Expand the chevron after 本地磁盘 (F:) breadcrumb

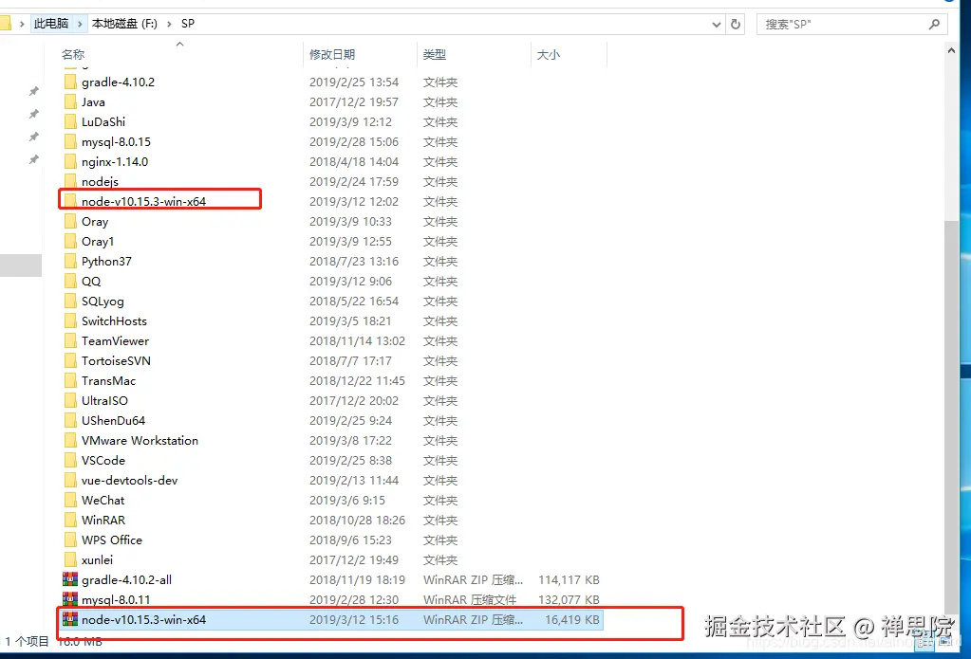click(169, 24)
